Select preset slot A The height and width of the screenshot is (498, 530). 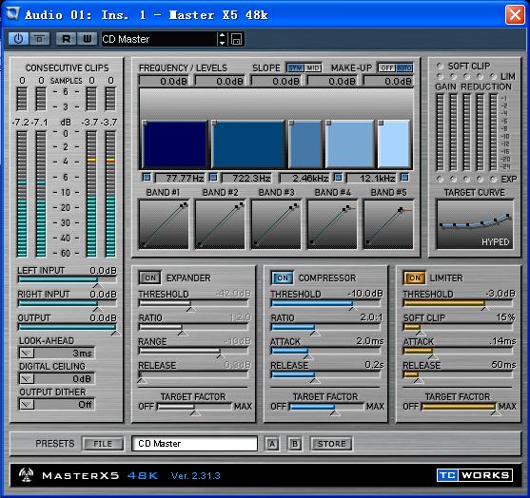point(272,444)
